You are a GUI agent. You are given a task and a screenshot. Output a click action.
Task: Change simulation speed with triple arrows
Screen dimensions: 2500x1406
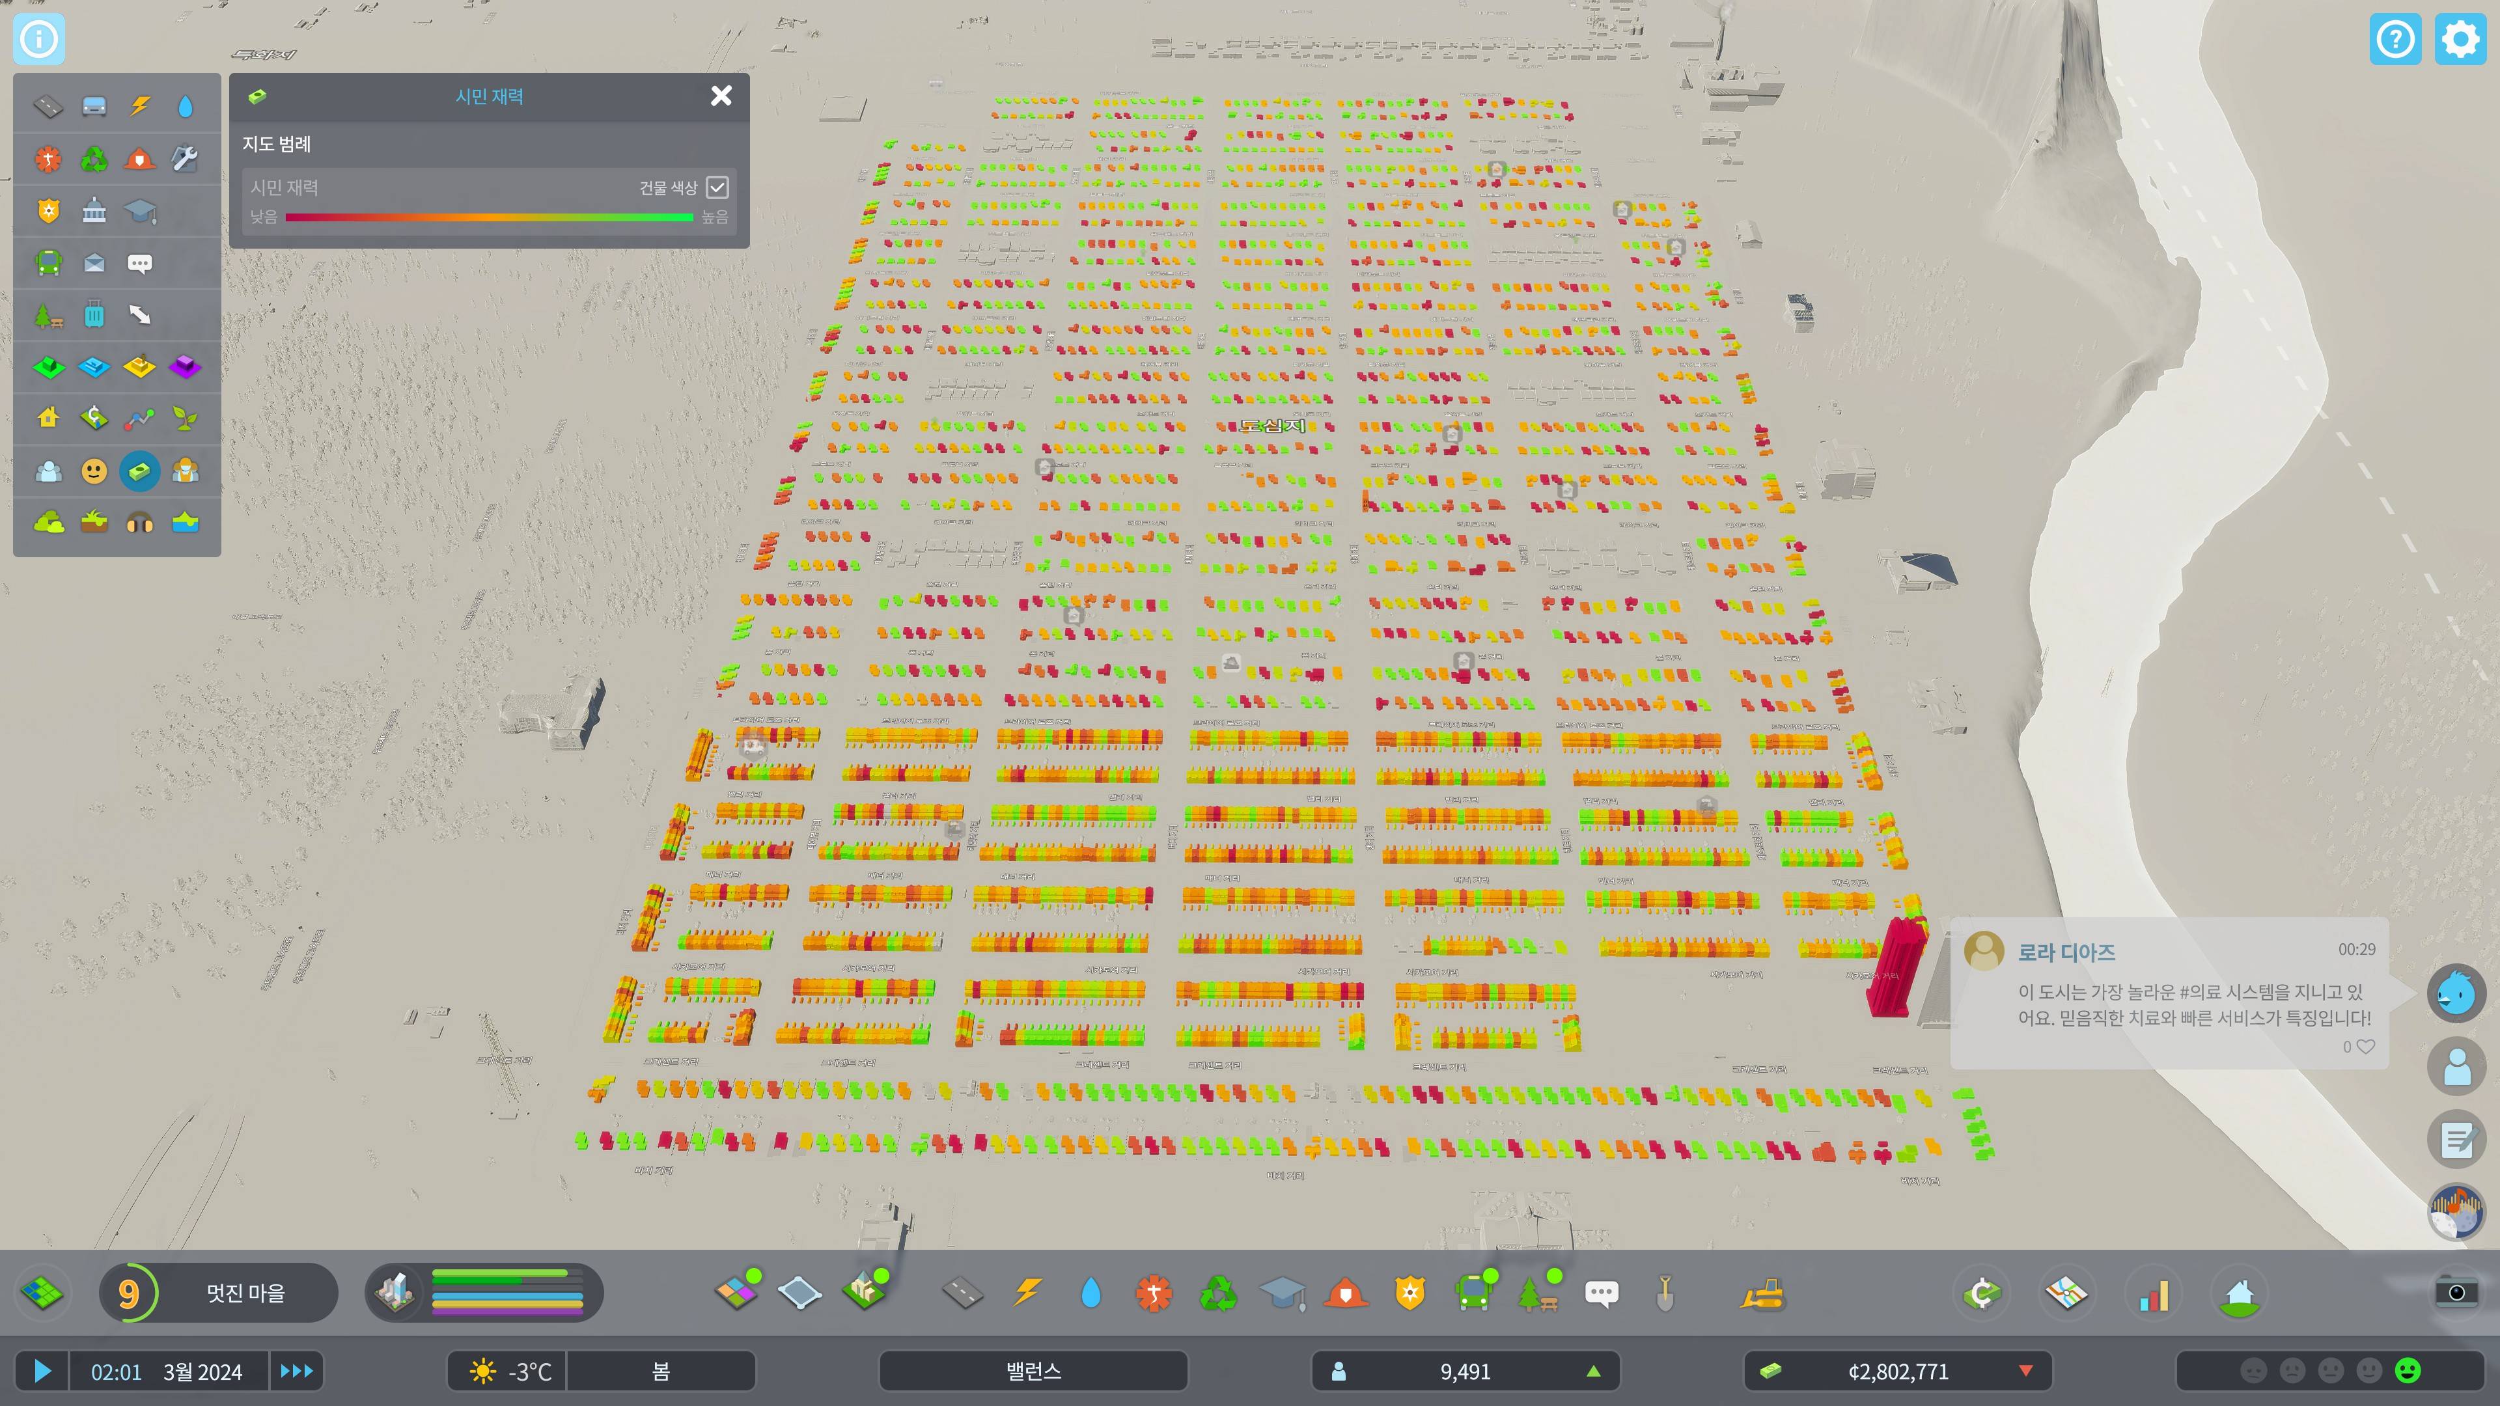[x=297, y=1371]
